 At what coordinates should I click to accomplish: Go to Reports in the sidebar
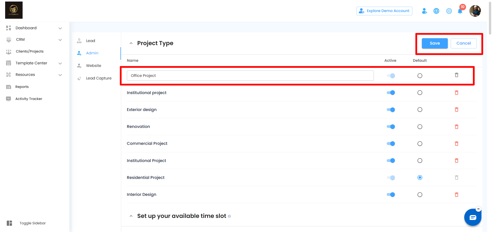[x=22, y=87]
